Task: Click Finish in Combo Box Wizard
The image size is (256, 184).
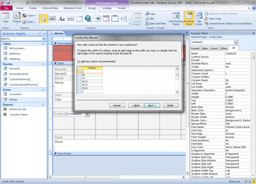Action: pyautogui.click(x=170, y=106)
